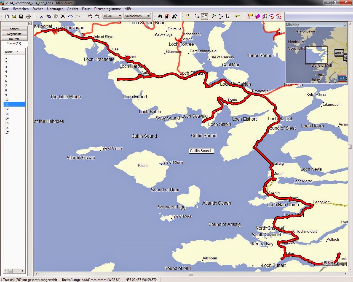
Task: Click the Portree town label on map
Action: pos(187,39)
